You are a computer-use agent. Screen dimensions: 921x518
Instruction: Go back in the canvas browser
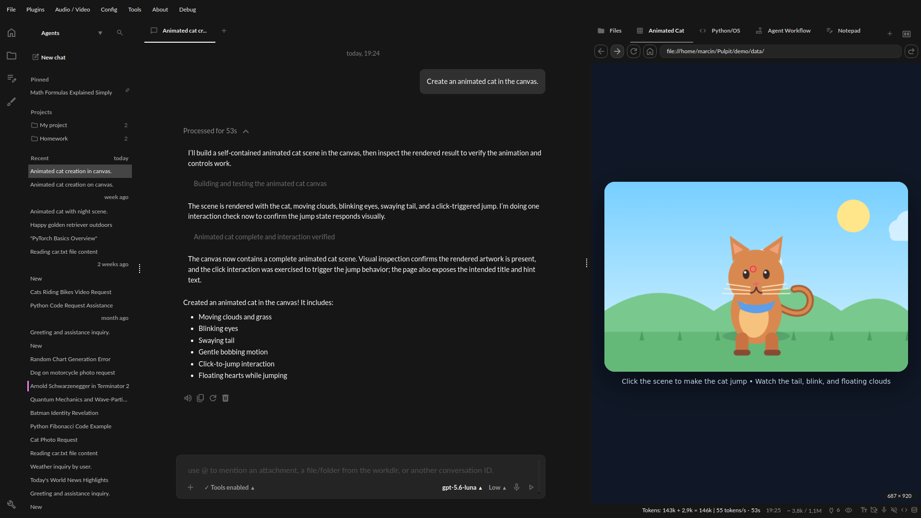[601, 51]
